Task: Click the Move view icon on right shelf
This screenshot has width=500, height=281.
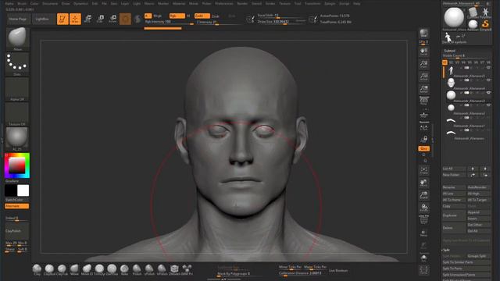Action: (x=423, y=183)
